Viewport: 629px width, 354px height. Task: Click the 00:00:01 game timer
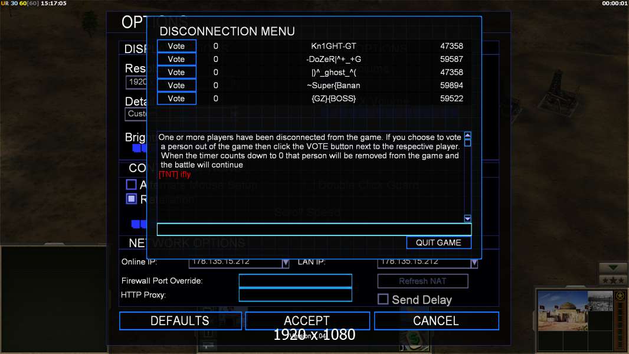click(615, 3)
